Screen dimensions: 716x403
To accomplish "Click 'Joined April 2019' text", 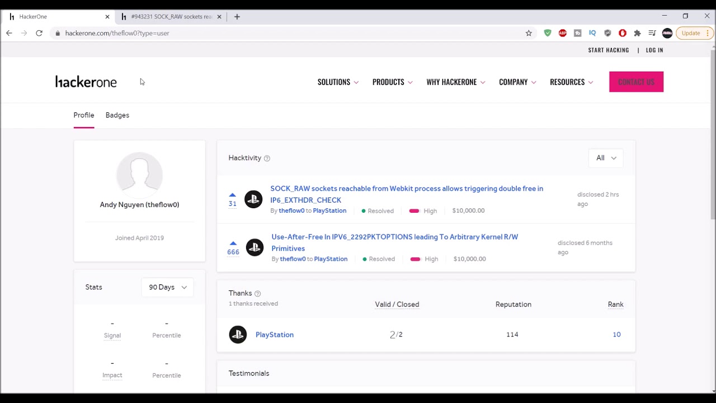I will coord(139,238).
